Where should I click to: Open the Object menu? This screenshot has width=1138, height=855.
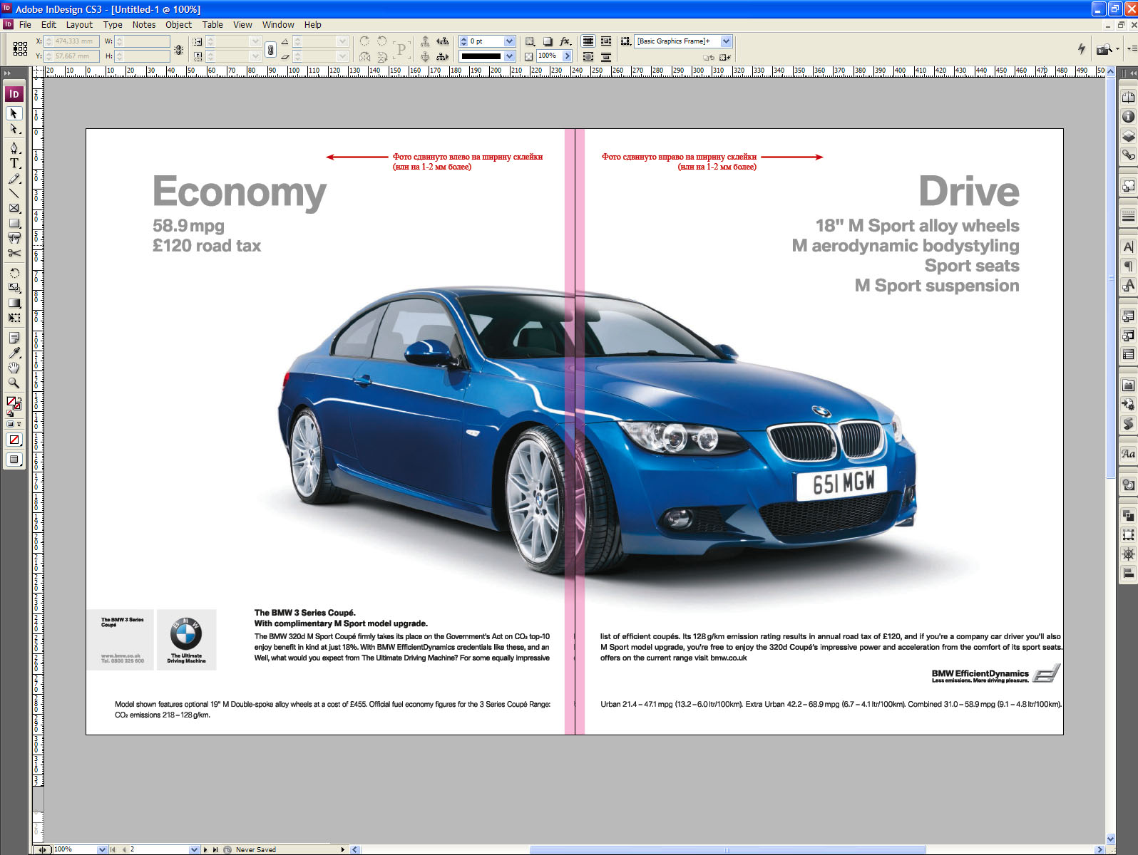coord(178,24)
